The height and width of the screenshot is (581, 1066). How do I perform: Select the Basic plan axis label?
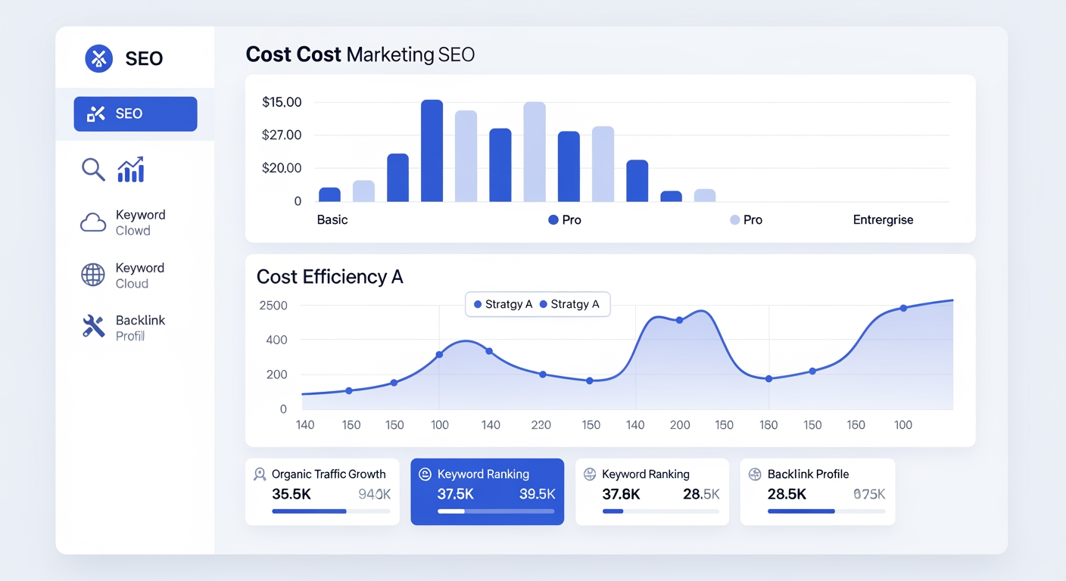click(x=332, y=220)
